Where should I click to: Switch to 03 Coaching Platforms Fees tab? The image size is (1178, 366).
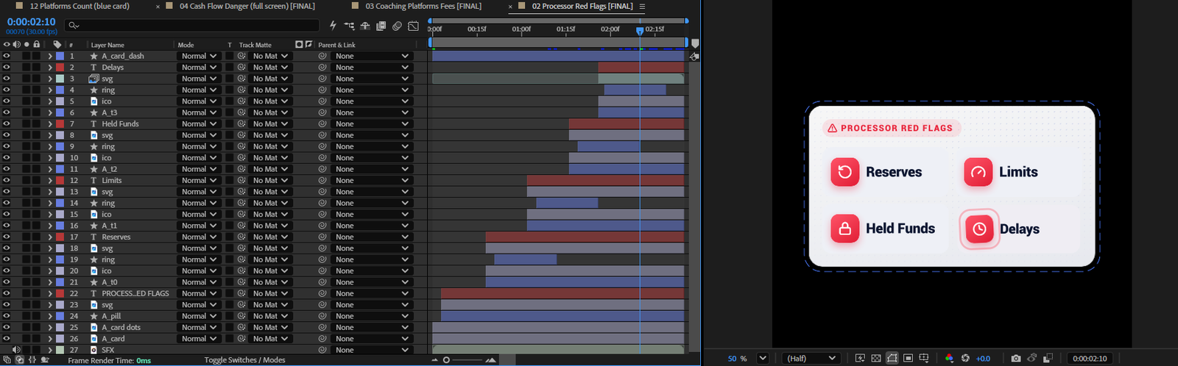click(x=423, y=6)
